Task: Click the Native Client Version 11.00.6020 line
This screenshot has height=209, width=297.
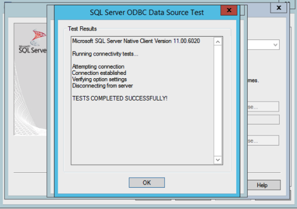Action: 136,41
